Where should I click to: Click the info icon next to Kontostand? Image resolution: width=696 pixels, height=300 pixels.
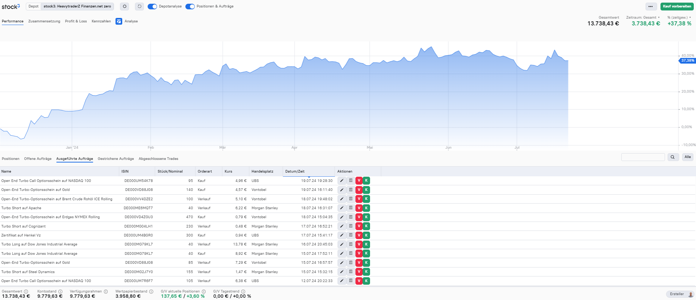60,291
